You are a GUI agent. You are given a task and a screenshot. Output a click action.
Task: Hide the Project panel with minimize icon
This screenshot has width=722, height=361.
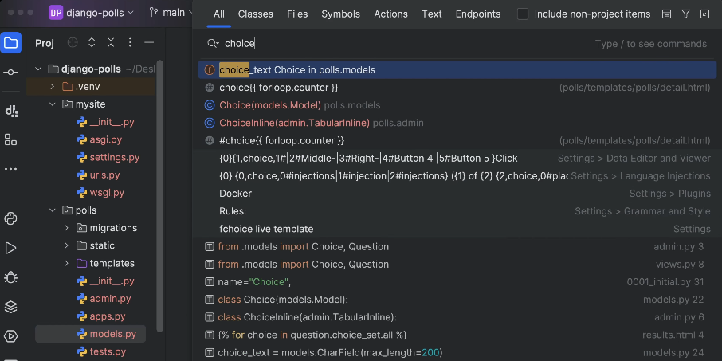[x=149, y=43]
